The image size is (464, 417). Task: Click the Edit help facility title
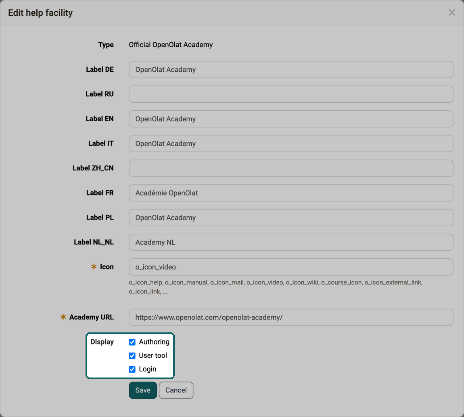(x=40, y=13)
